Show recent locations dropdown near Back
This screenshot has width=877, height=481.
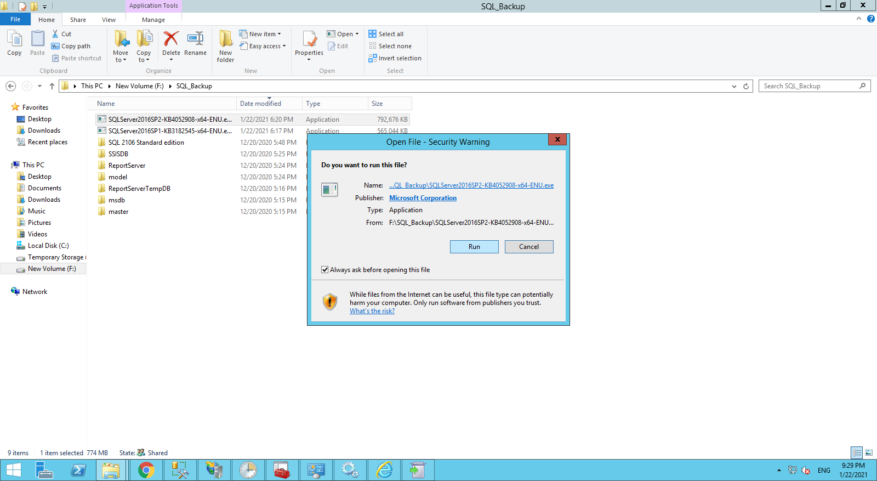point(39,86)
